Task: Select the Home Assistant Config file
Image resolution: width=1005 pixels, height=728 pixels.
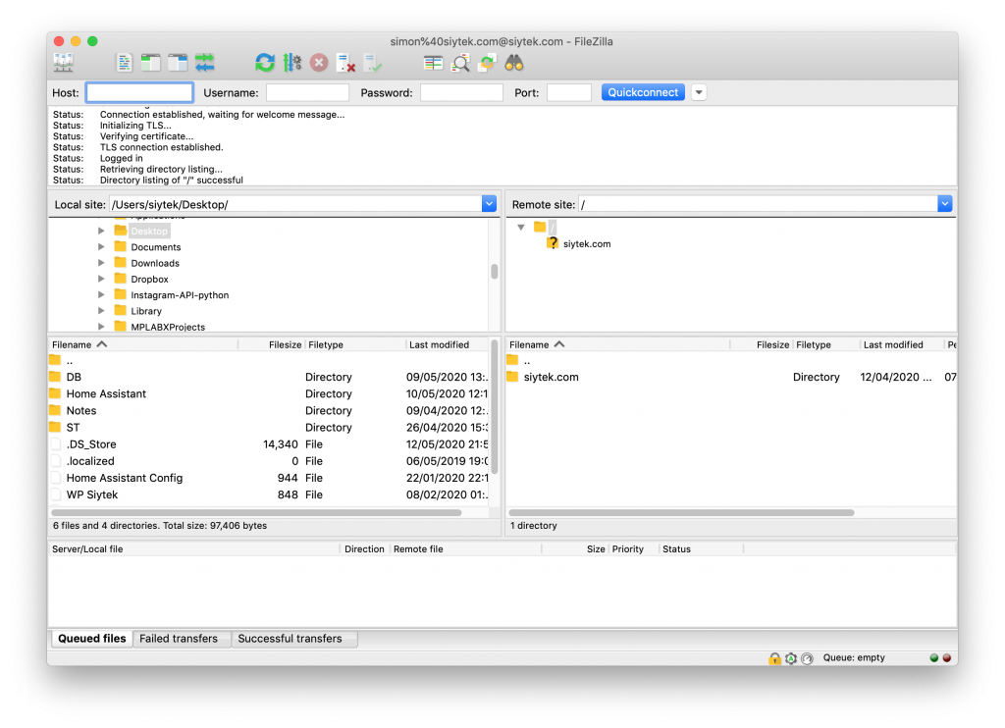Action: [x=269, y=478]
